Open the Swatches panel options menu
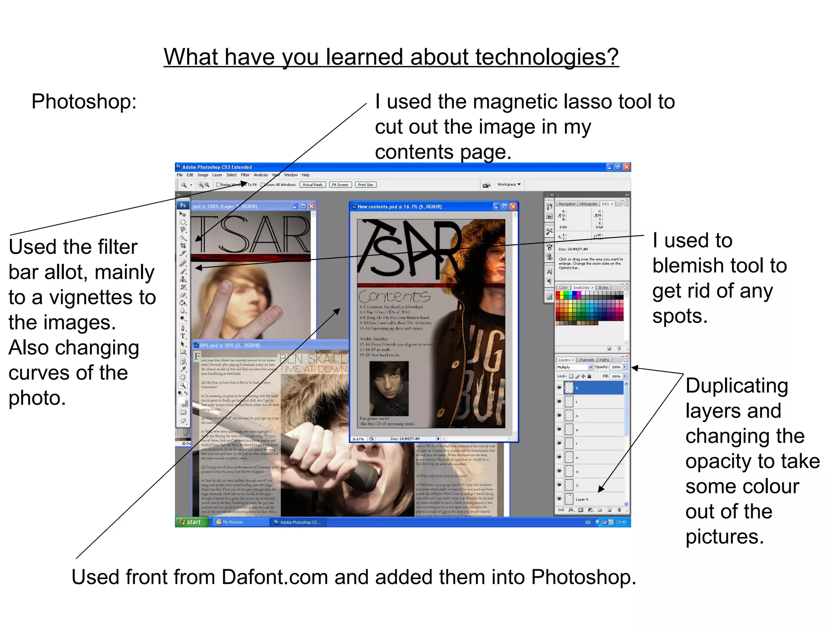Viewport: 839px width, 629px height. tap(626, 288)
